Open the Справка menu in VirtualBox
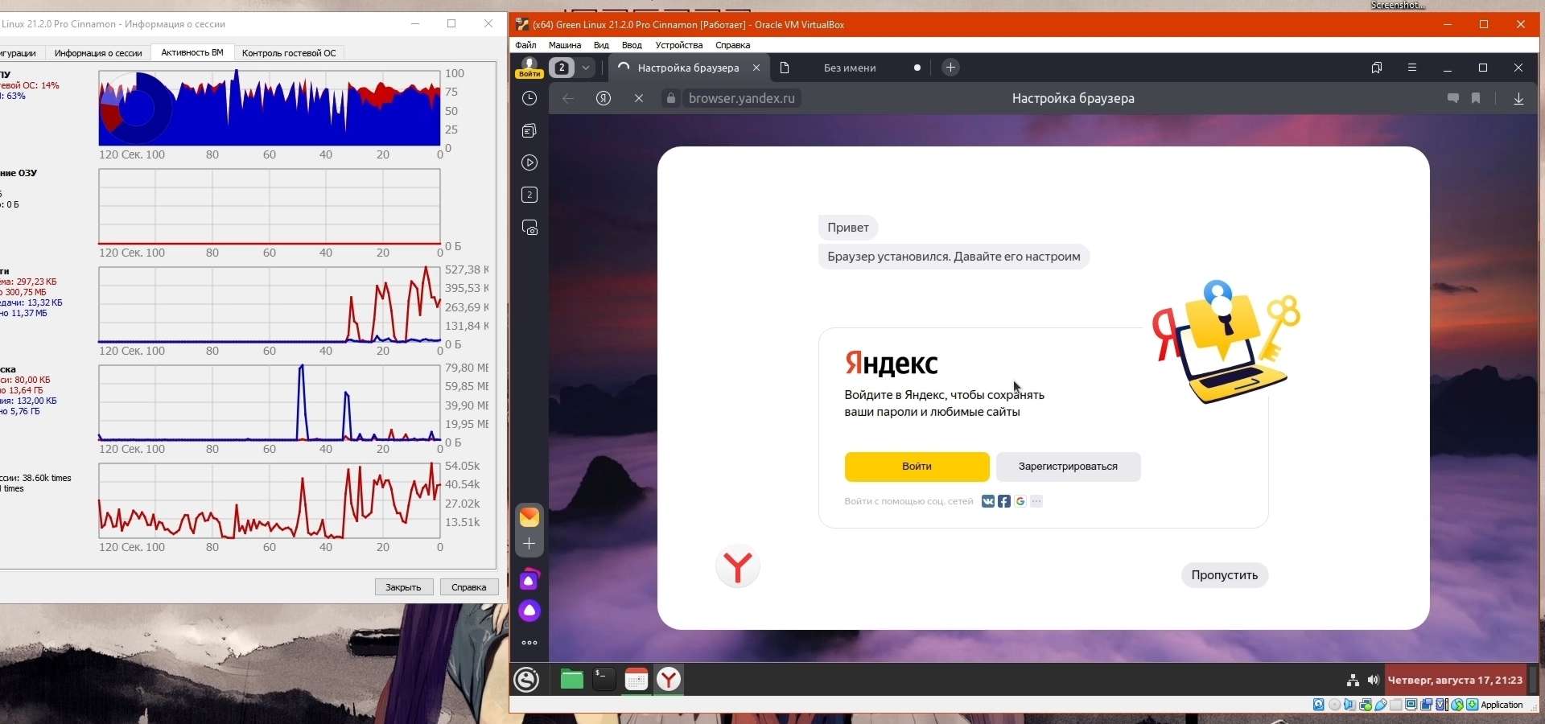The width and height of the screenshot is (1545, 724). click(732, 45)
